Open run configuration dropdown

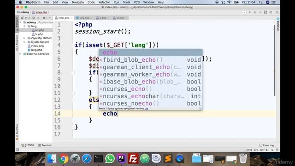click(244, 12)
